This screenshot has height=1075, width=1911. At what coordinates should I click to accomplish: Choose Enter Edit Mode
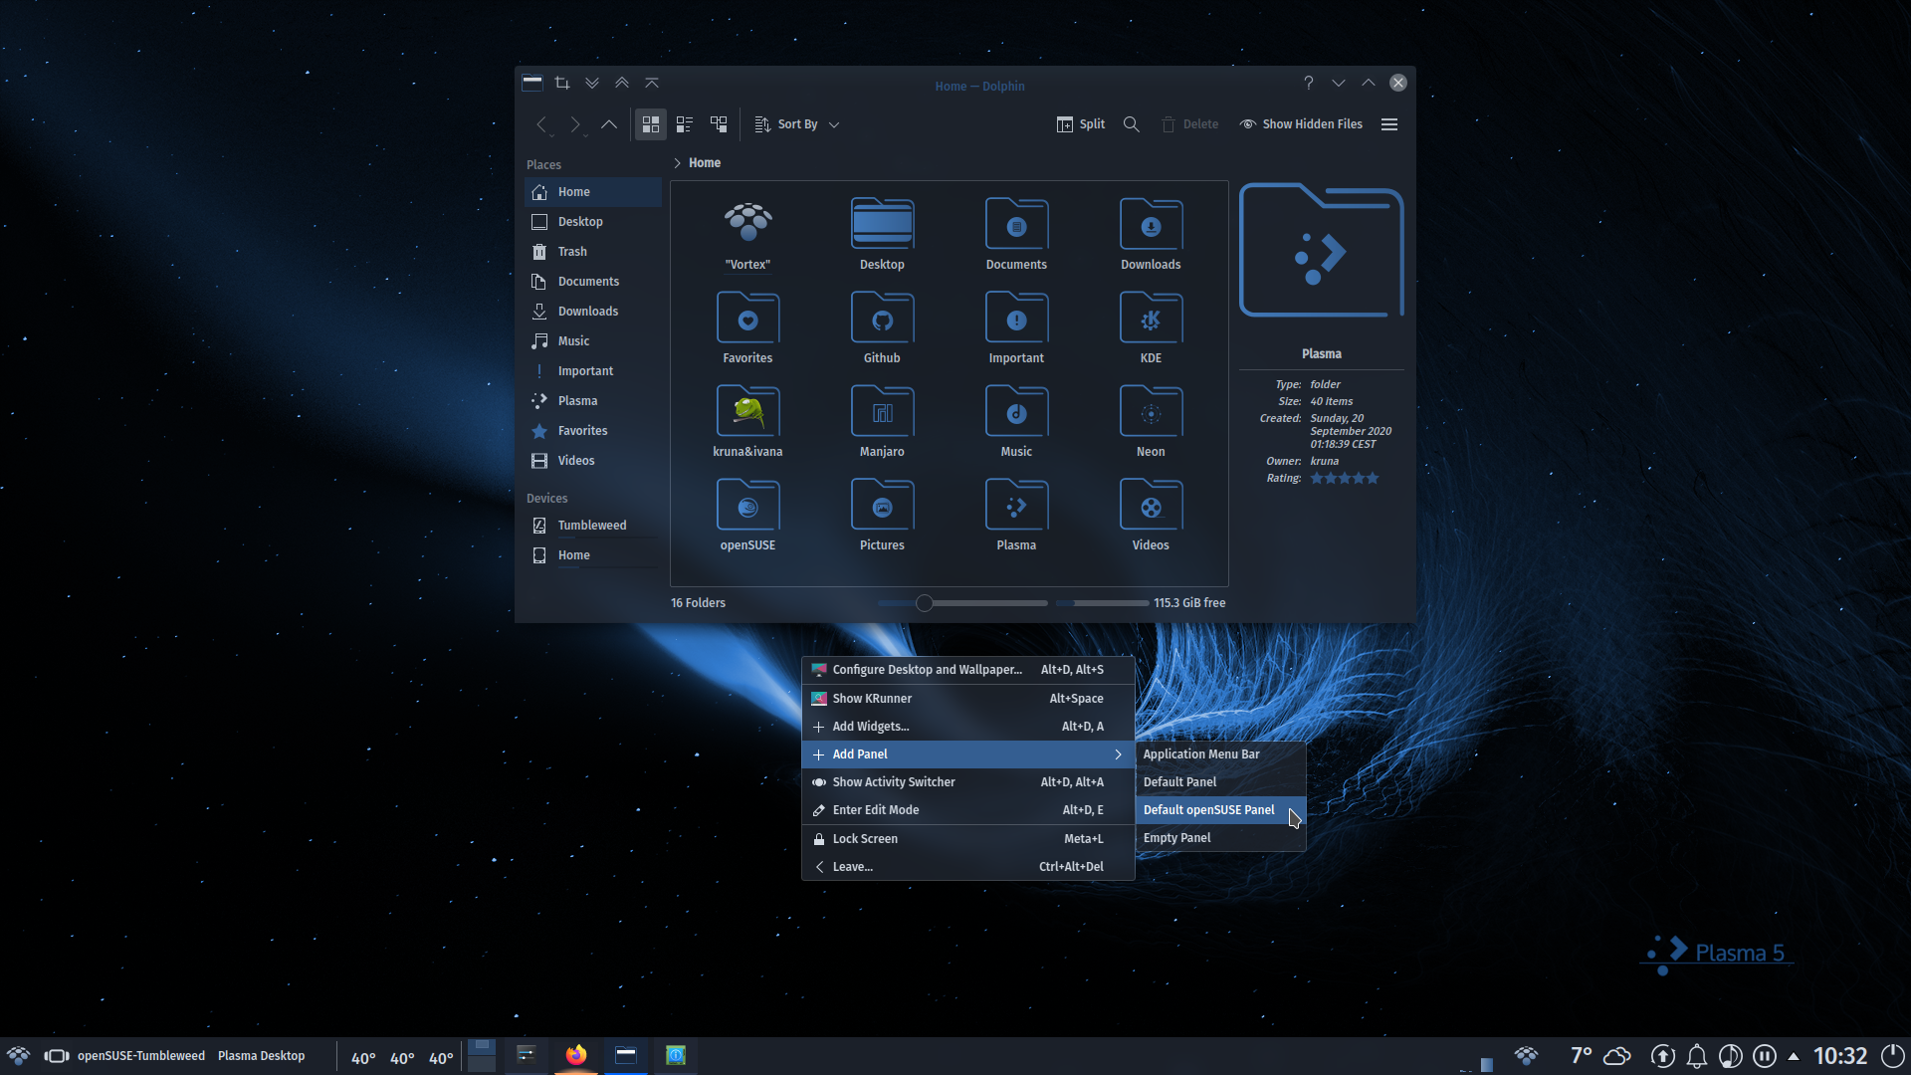coord(967,810)
